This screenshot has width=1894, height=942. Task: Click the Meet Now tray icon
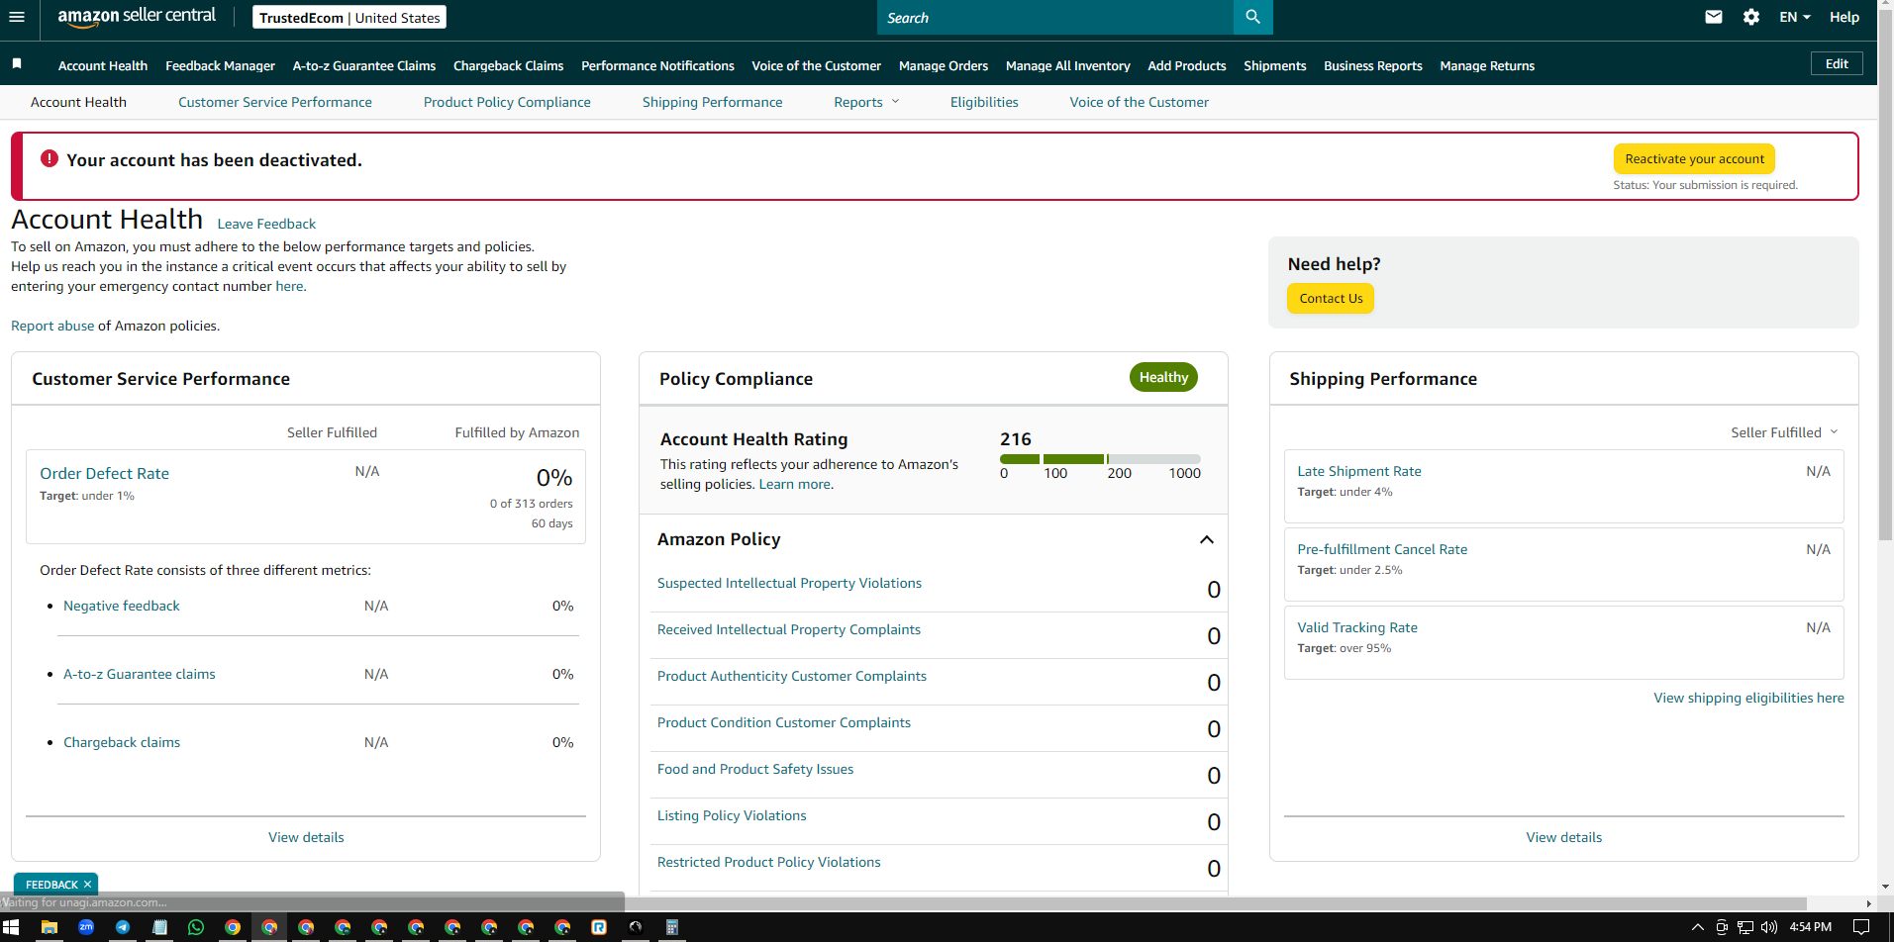tap(1722, 927)
